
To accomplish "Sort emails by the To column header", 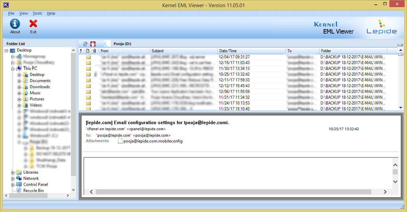I will [x=303, y=51].
